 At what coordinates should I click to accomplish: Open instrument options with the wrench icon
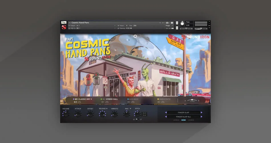(x=64, y=23)
